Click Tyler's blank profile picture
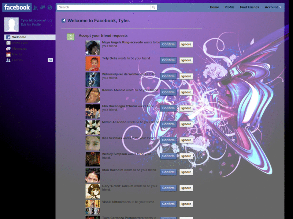Image resolution: width=293 pixels, height=219 pixels. [x=11, y=24]
